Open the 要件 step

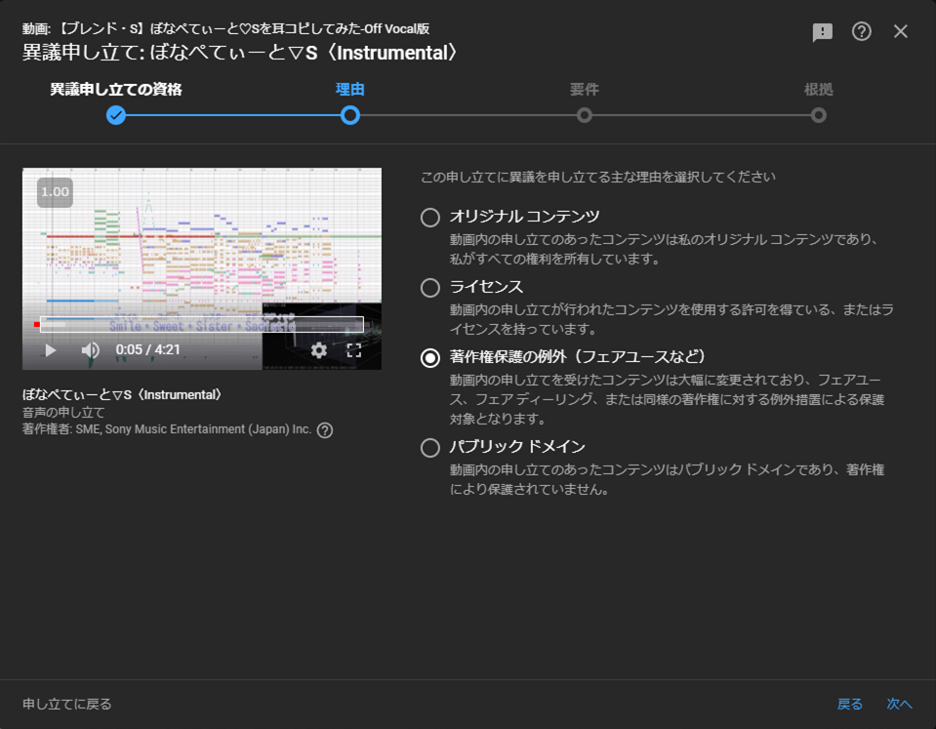pyautogui.click(x=584, y=90)
